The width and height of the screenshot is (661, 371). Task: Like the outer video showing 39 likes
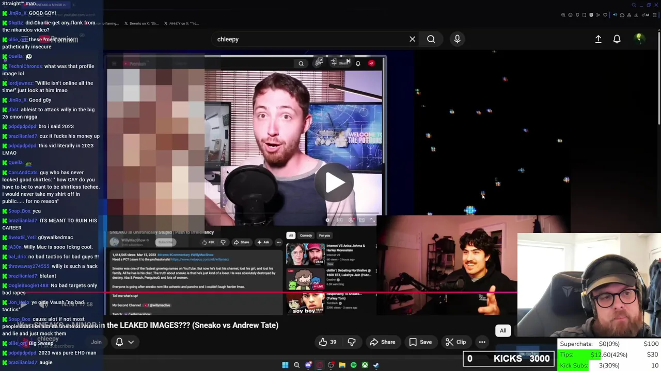pyautogui.click(x=327, y=342)
